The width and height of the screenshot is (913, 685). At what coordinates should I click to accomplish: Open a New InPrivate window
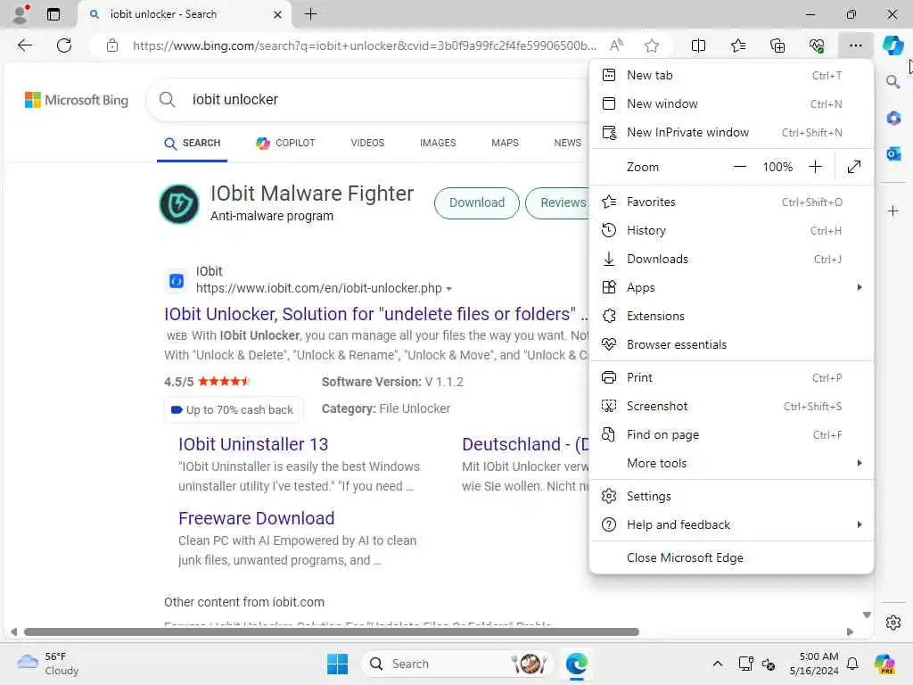click(x=731, y=132)
